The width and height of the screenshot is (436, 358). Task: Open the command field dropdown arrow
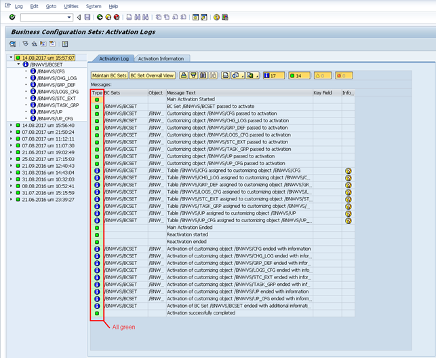[x=70, y=17]
